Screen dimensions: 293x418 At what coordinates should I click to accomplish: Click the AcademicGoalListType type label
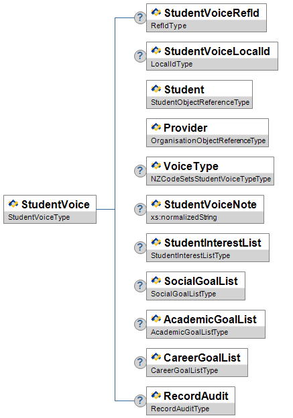(x=189, y=332)
